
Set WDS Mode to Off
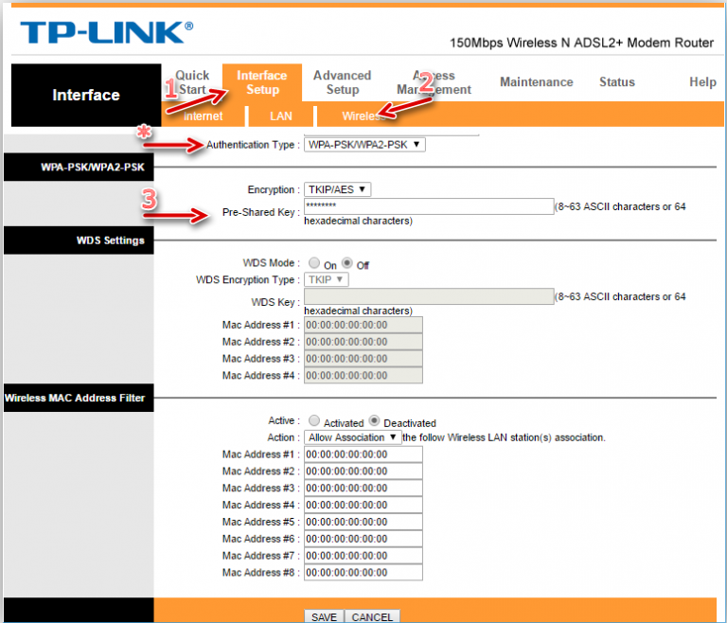tap(346, 263)
